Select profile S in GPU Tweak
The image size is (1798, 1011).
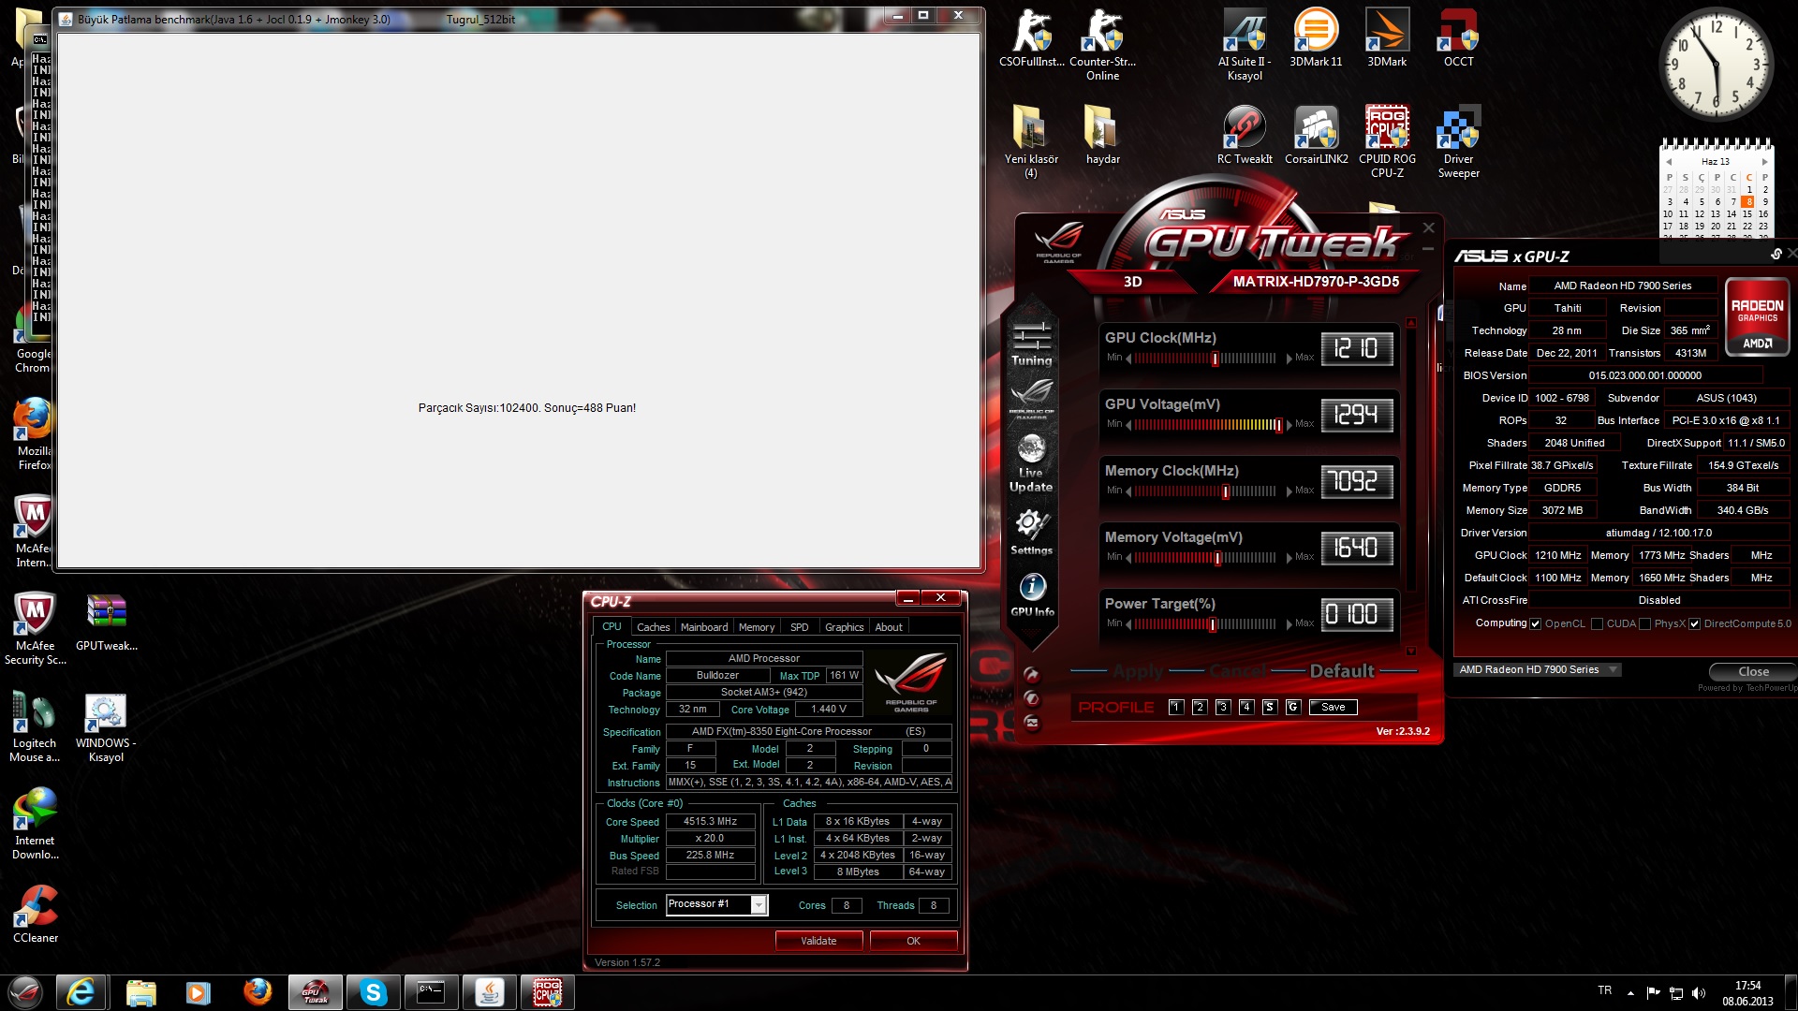(x=1270, y=707)
